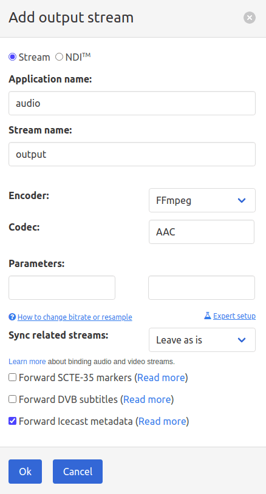Screen dimensions: 266x494
Task: Click the question mark help icon
Action: 12,317
